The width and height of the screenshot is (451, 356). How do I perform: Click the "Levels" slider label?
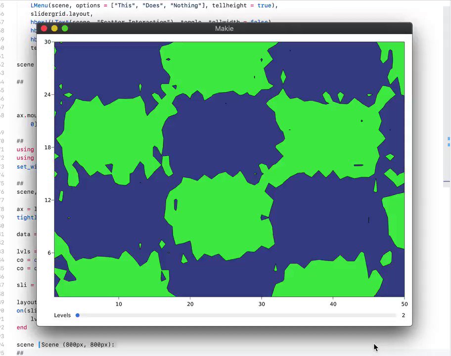click(x=62, y=315)
